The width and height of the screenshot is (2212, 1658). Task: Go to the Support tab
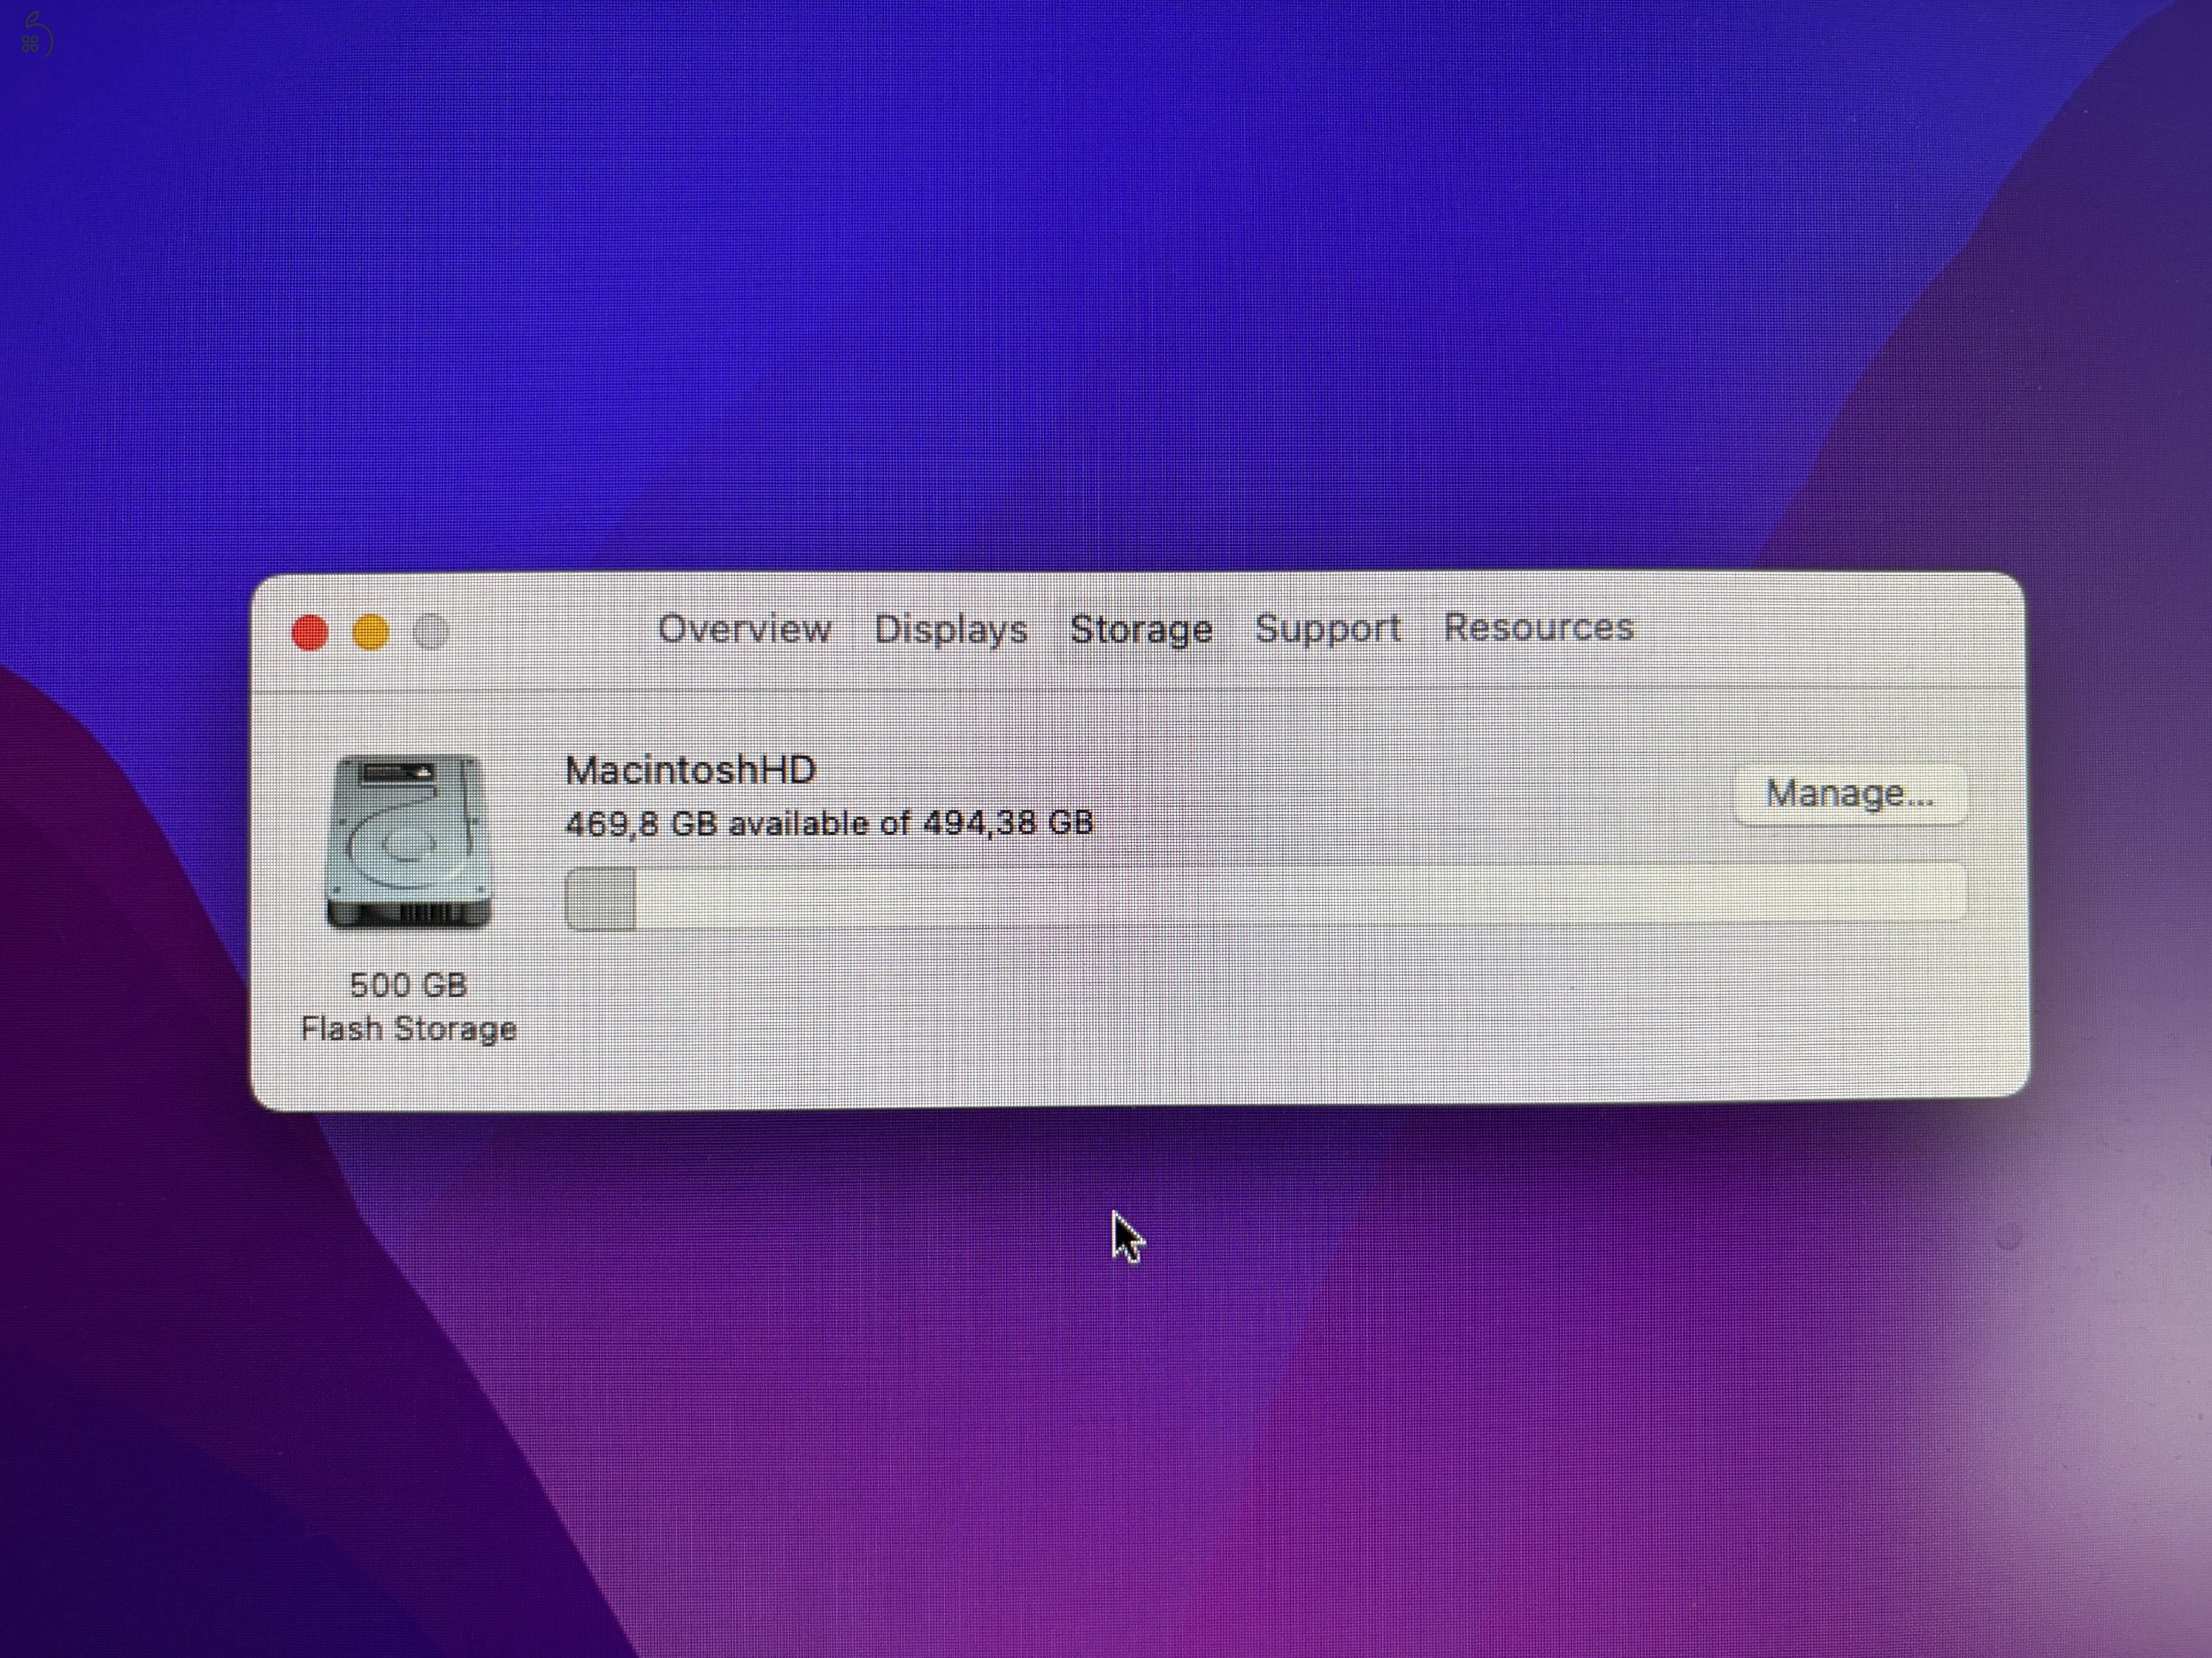pos(1327,629)
